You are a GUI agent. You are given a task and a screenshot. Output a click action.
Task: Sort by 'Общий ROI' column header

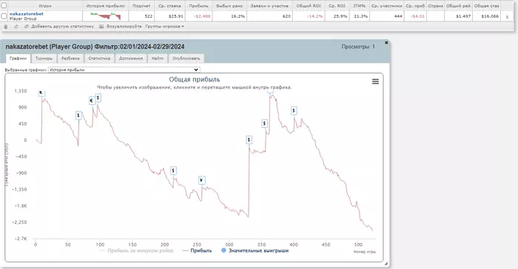[x=309, y=6]
